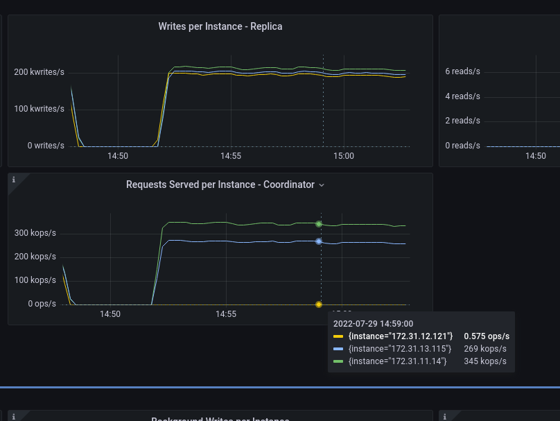
Task: Click the info icon on the bottom-right panel
Action: pyautogui.click(x=444, y=415)
